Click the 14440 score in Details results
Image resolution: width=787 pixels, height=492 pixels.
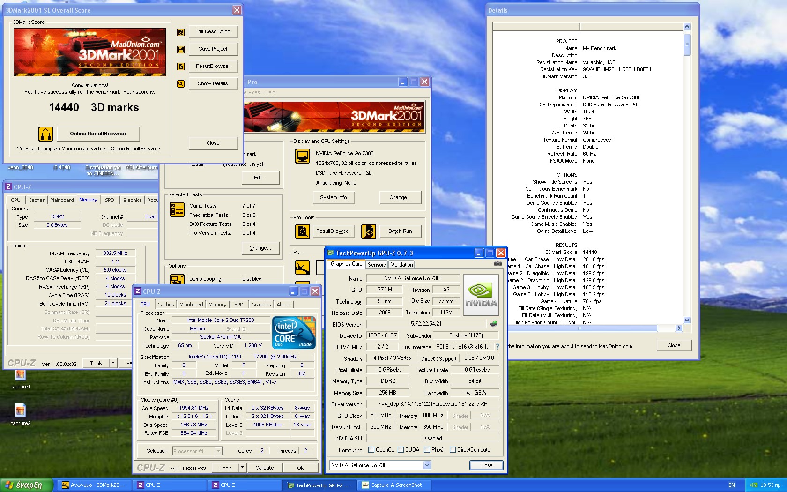(590, 252)
